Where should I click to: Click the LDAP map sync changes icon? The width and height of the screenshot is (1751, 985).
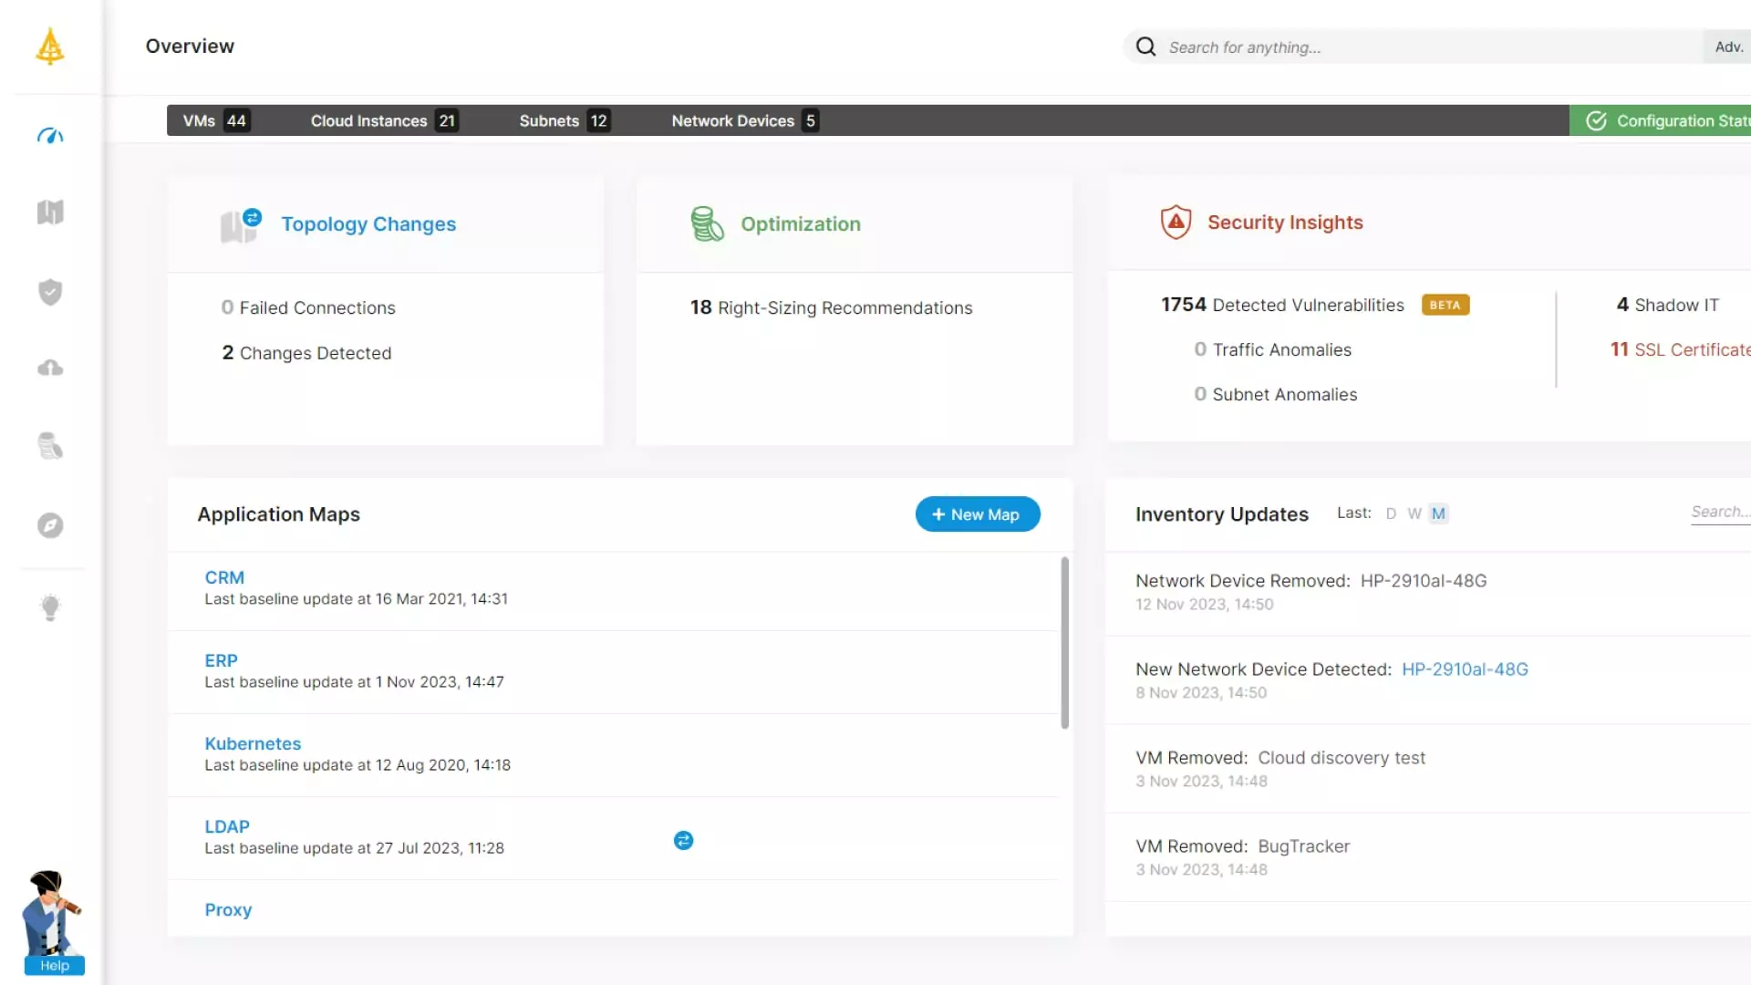pos(683,840)
